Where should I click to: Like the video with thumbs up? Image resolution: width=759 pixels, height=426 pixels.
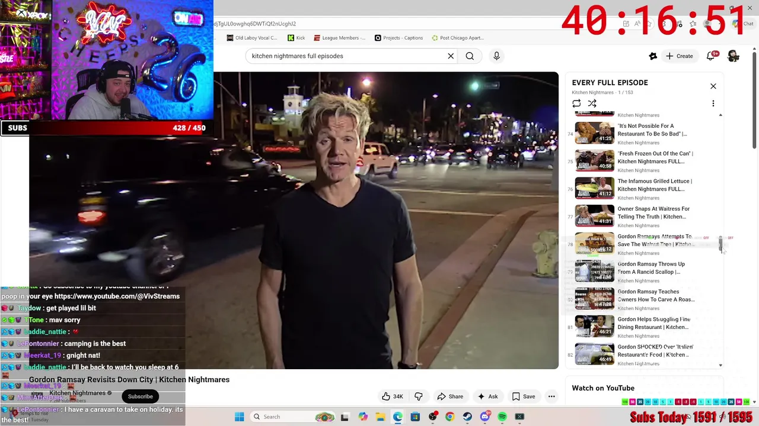point(393,396)
